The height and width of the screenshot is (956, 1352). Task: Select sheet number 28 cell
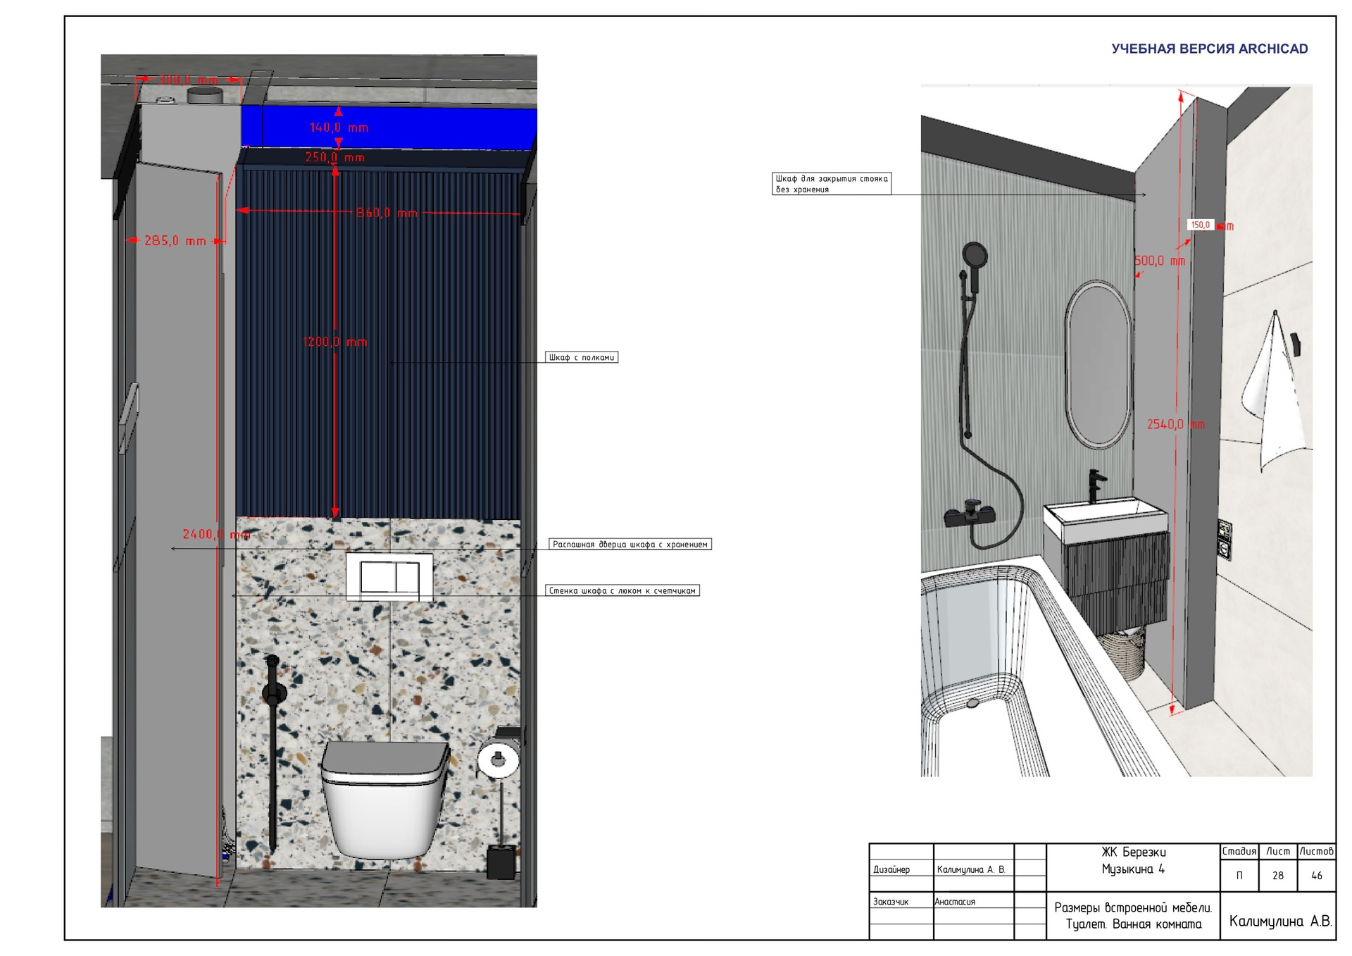pos(1277,876)
